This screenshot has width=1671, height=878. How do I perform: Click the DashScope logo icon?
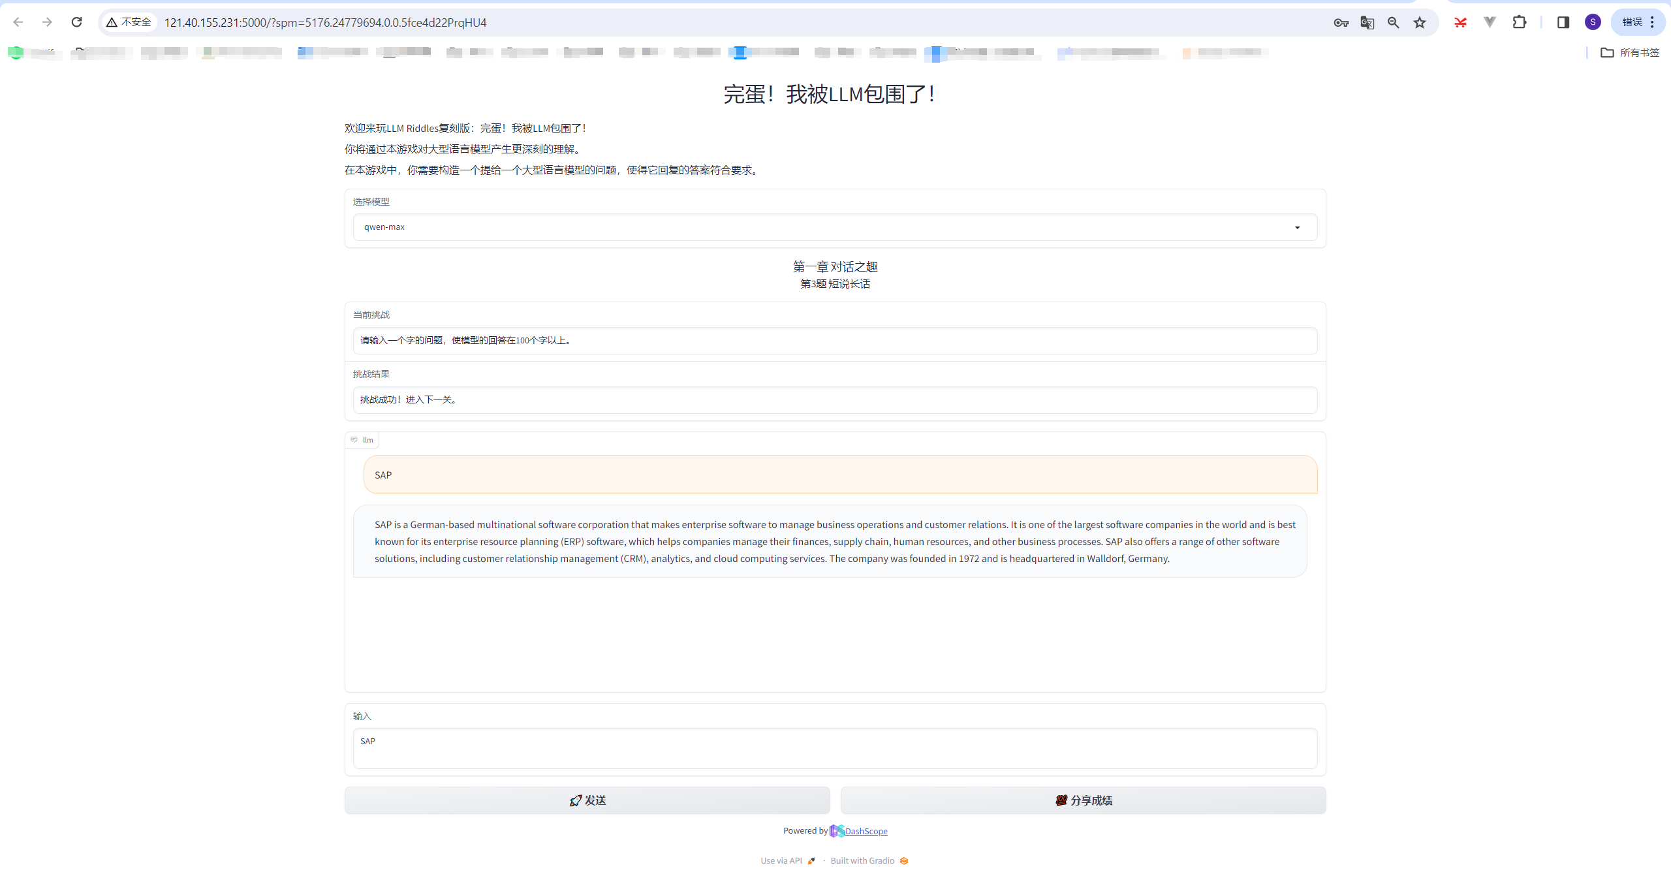pos(837,831)
